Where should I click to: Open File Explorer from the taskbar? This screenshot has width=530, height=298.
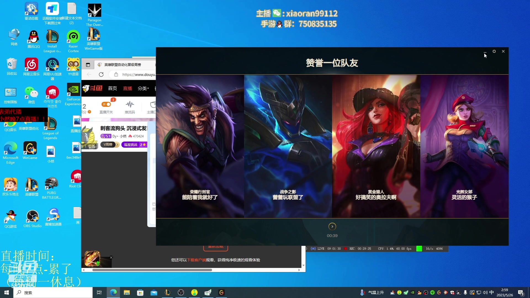click(127, 292)
